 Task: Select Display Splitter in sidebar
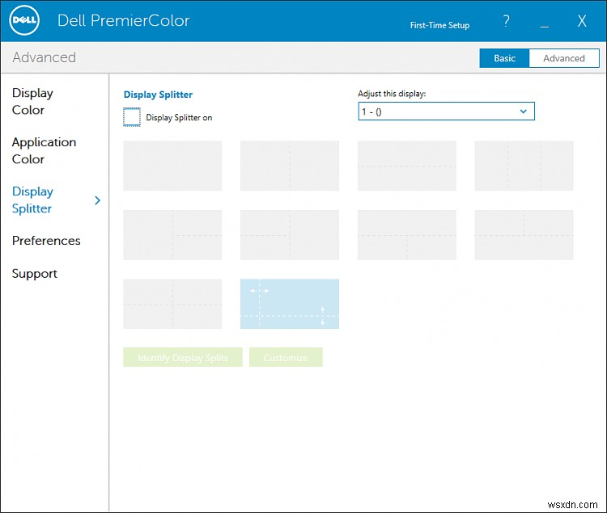pyautogui.click(x=32, y=200)
